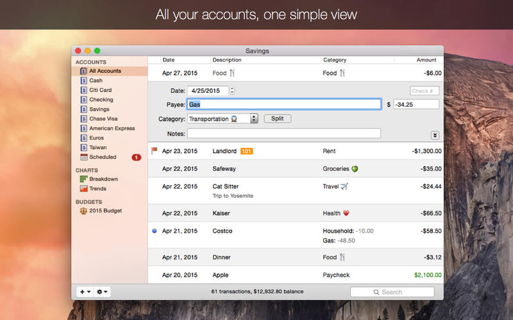The width and height of the screenshot is (513, 320).
Task: Sort by the Date column header
Action: point(169,60)
